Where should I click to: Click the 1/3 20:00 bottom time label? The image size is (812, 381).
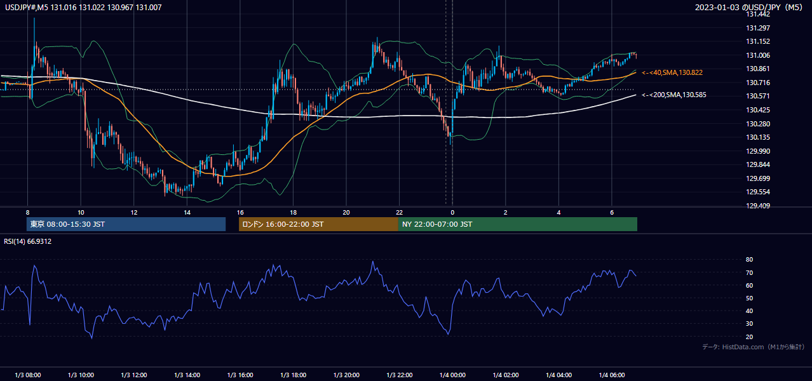pyautogui.click(x=346, y=375)
